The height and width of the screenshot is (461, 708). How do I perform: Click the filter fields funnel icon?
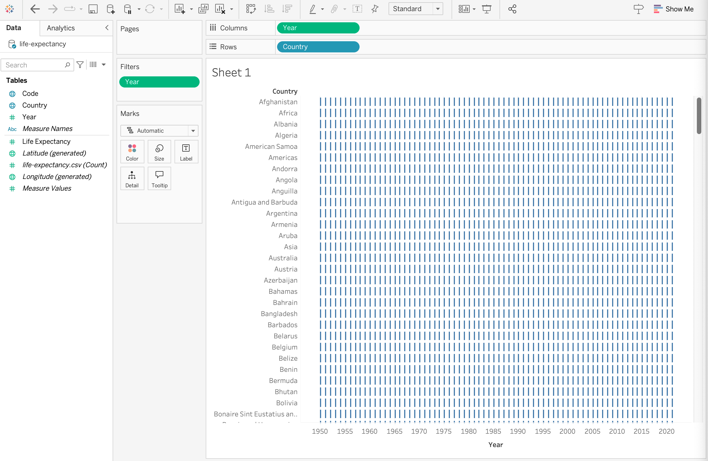(x=80, y=65)
